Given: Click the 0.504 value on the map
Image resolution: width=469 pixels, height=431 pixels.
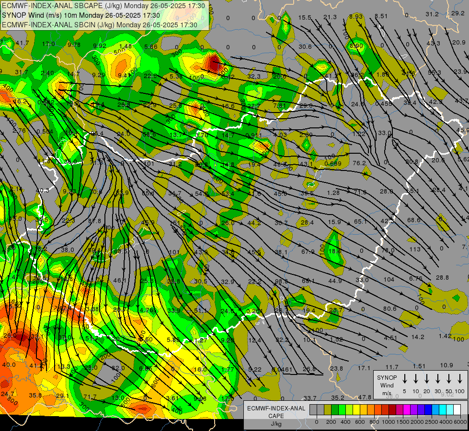Looking at the screenshot, I should click(x=45, y=132).
